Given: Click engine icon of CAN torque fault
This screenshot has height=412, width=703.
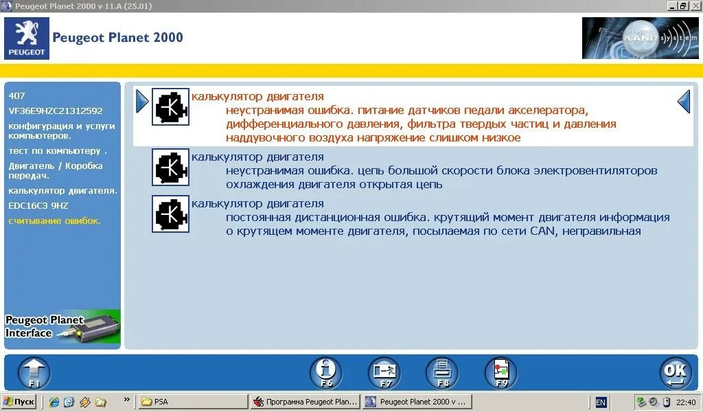Looking at the screenshot, I should point(170,214).
